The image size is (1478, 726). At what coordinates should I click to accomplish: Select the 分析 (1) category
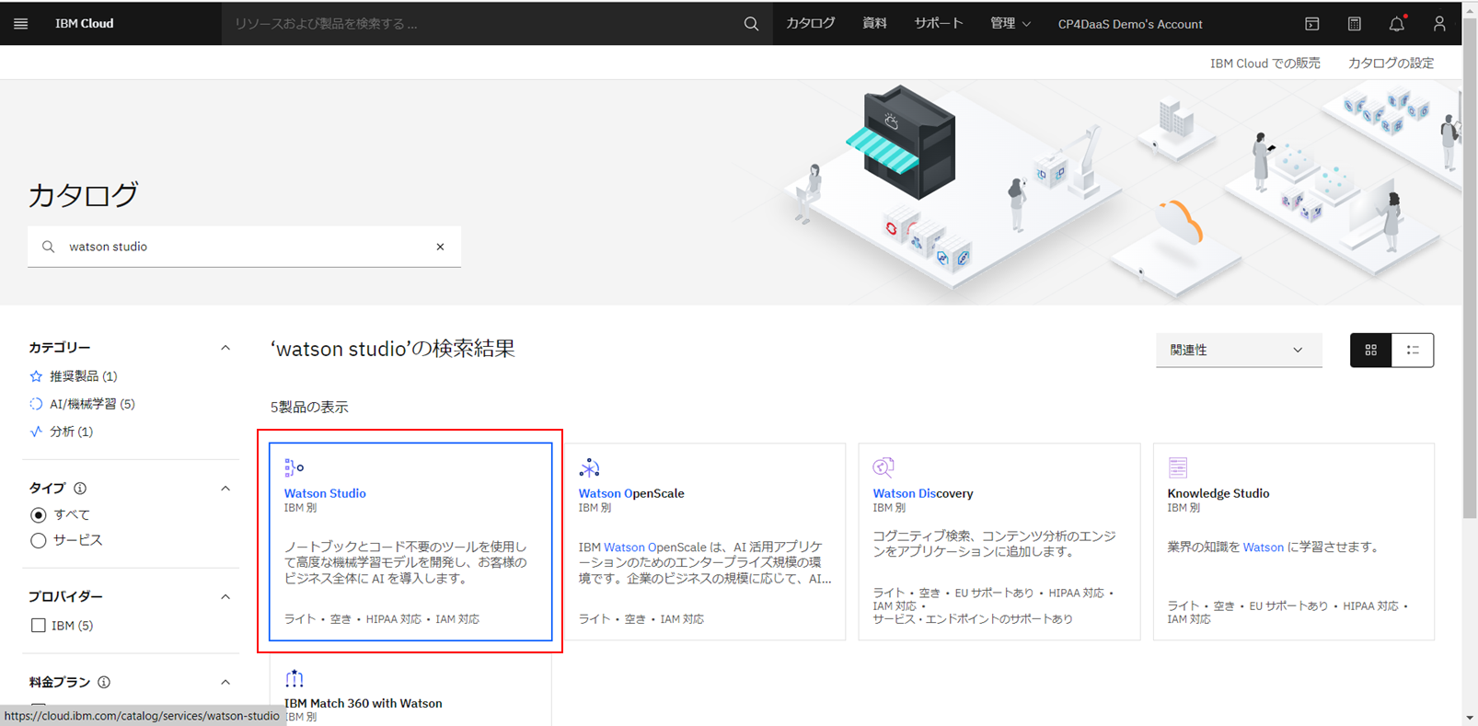point(71,432)
